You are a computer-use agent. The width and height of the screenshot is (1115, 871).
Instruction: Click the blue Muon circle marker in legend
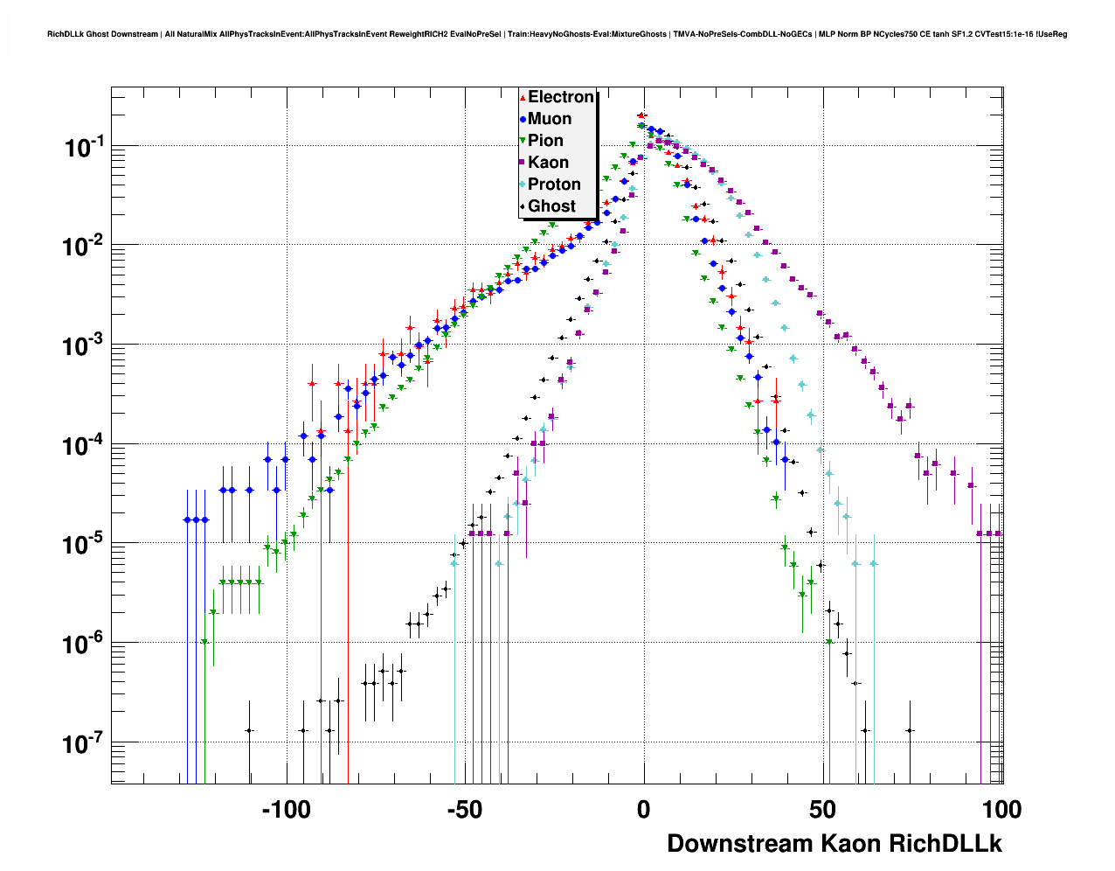(x=523, y=120)
